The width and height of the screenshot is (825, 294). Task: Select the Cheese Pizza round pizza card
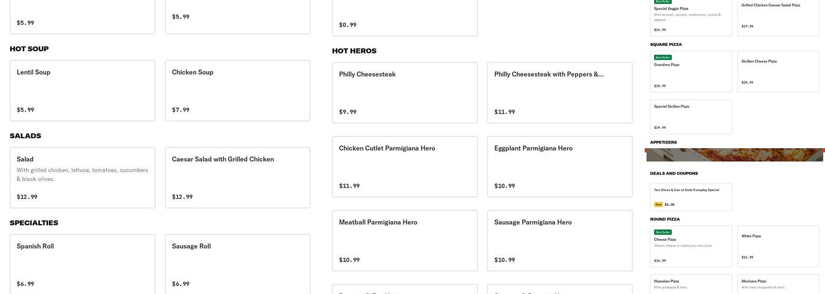691,246
